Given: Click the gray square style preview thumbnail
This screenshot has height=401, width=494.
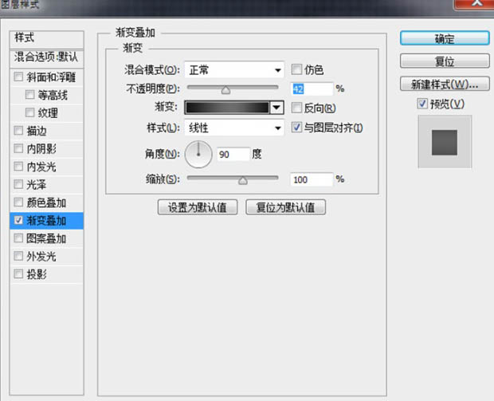Looking at the screenshot, I should click(x=445, y=142).
